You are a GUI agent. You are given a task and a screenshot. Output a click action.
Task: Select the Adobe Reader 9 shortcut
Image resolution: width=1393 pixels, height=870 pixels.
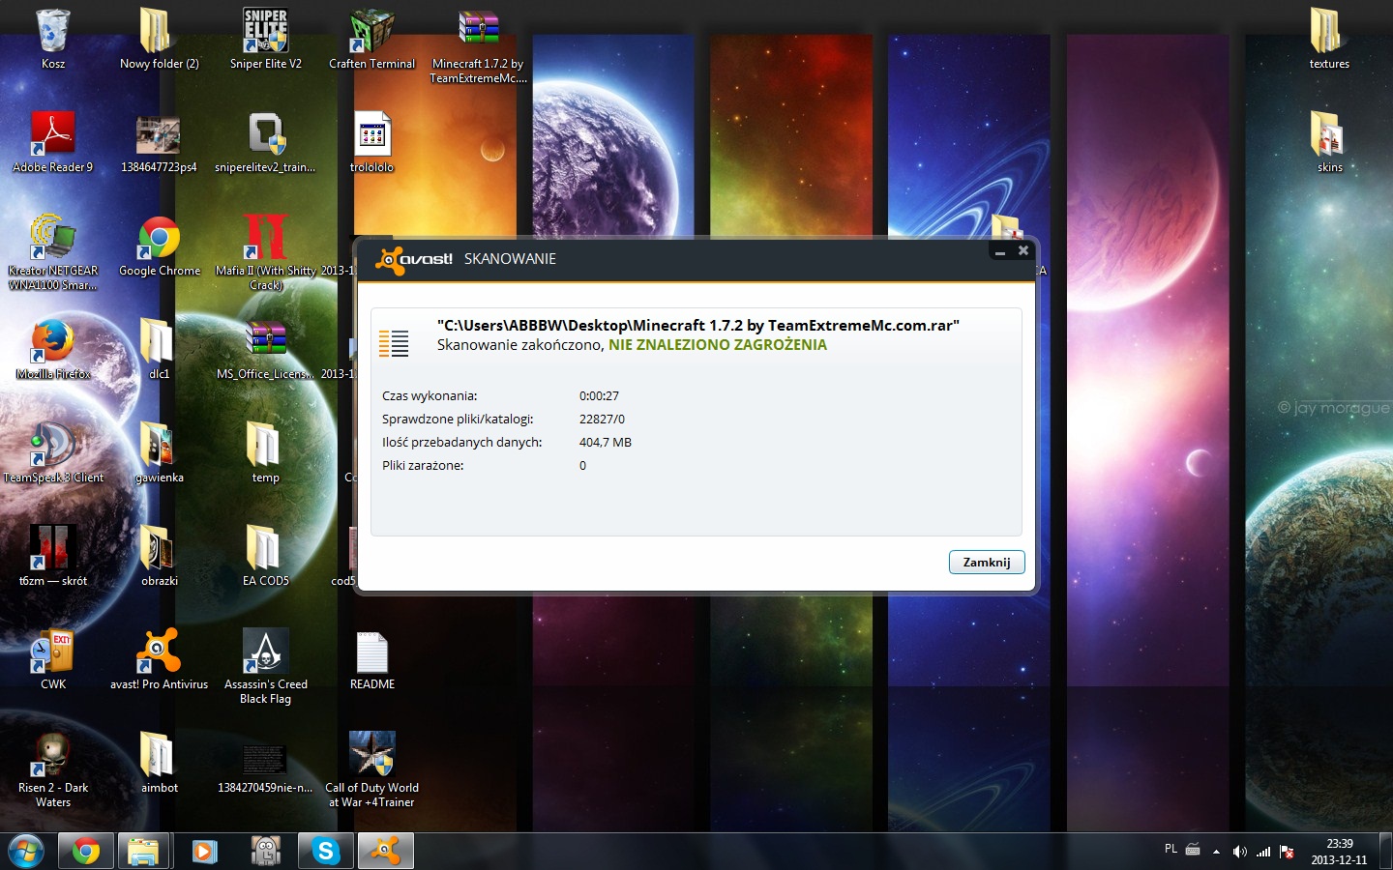[x=53, y=142]
